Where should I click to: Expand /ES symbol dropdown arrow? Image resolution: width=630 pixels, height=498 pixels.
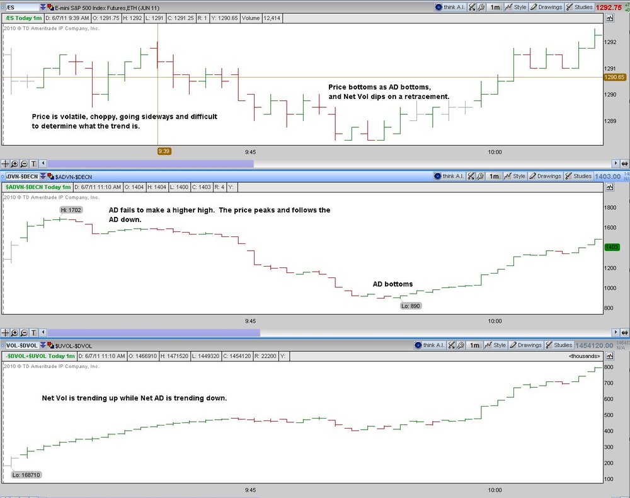(x=43, y=7)
